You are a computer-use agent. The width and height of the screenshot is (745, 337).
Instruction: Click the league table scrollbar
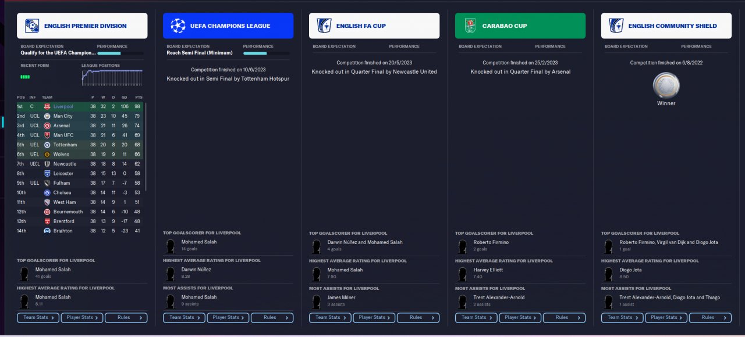coord(146,146)
